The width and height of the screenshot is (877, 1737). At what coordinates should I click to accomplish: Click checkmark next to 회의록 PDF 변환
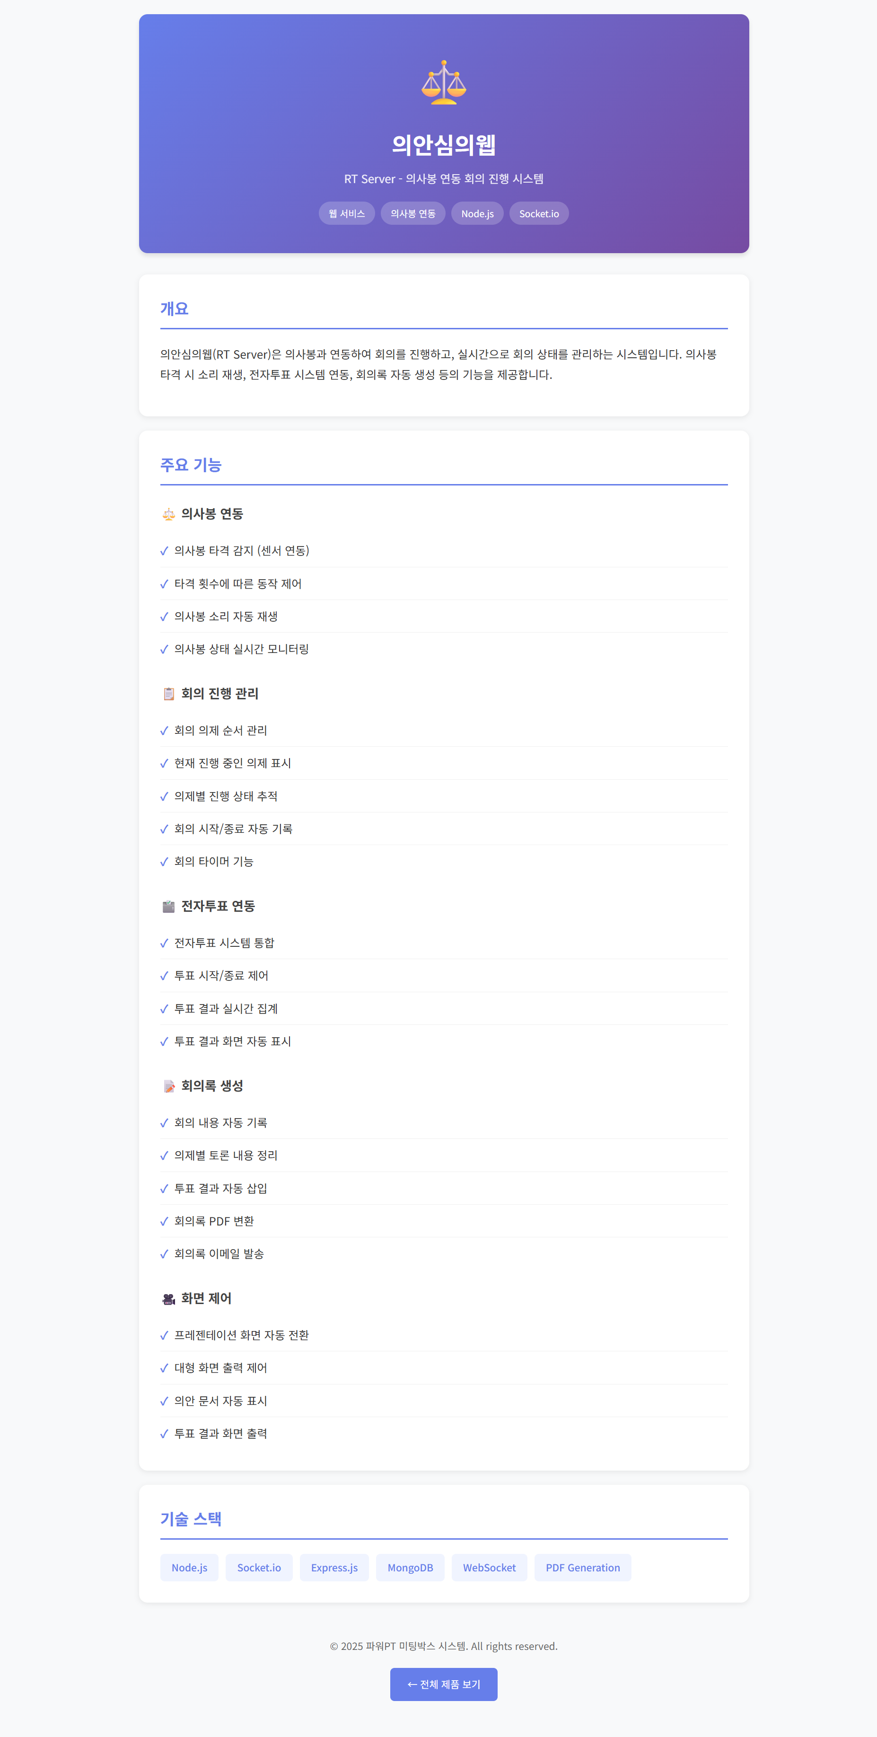(x=164, y=1221)
